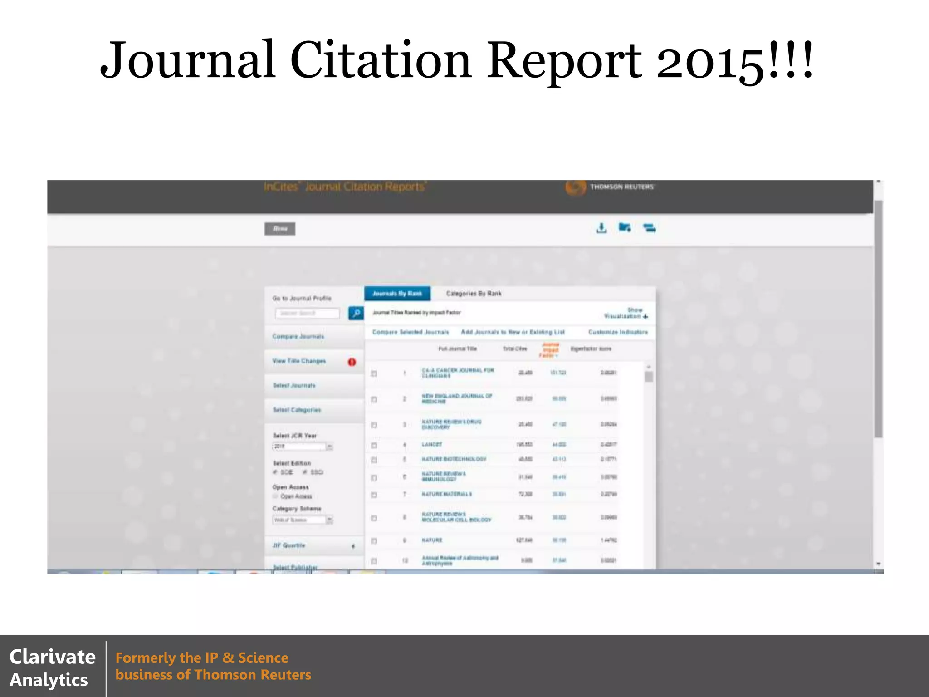Expand Show Visualization panel
Viewport: 929px width, 697px height.
click(x=626, y=313)
